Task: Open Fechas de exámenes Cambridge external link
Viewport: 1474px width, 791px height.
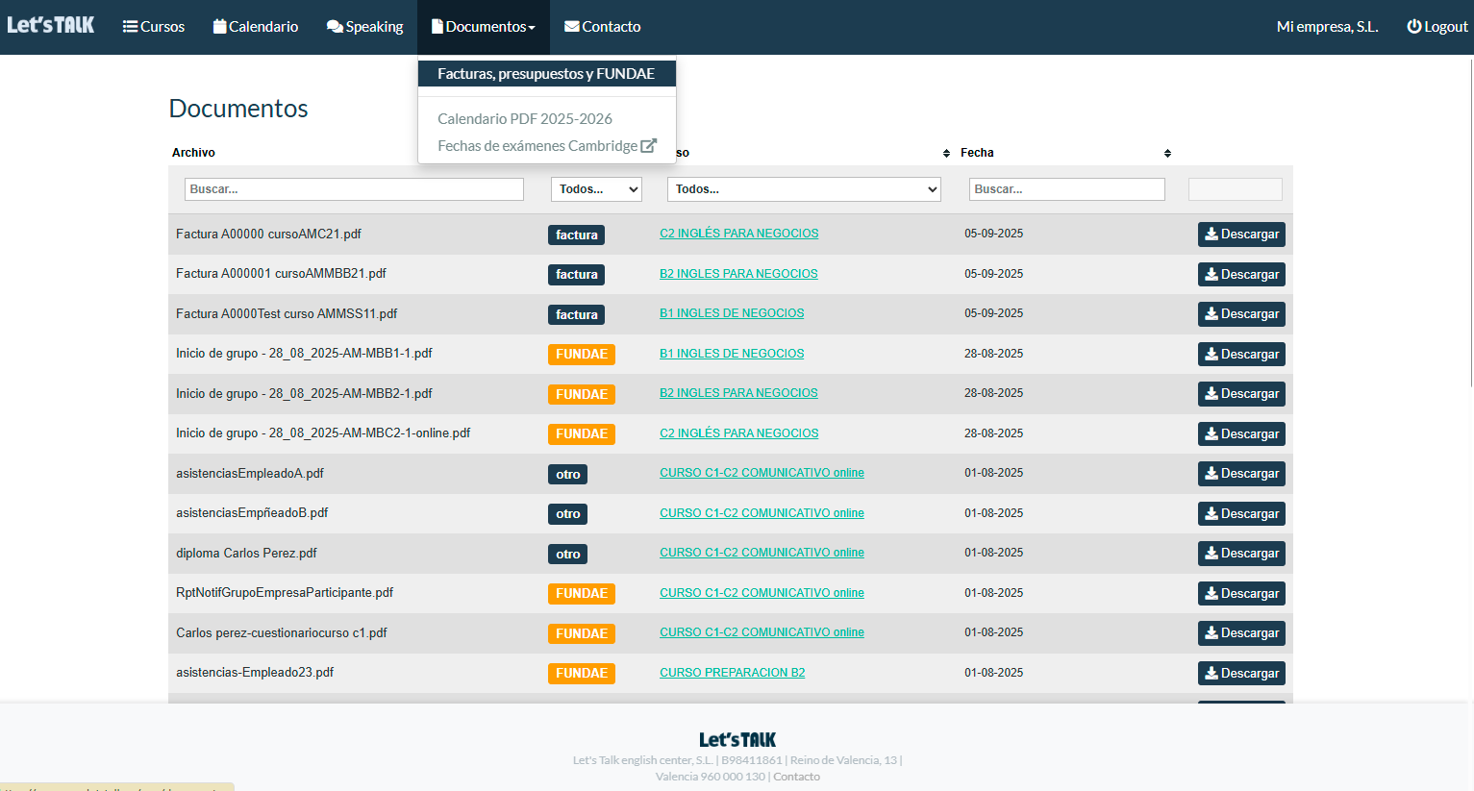Action: (x=546, y=146)
